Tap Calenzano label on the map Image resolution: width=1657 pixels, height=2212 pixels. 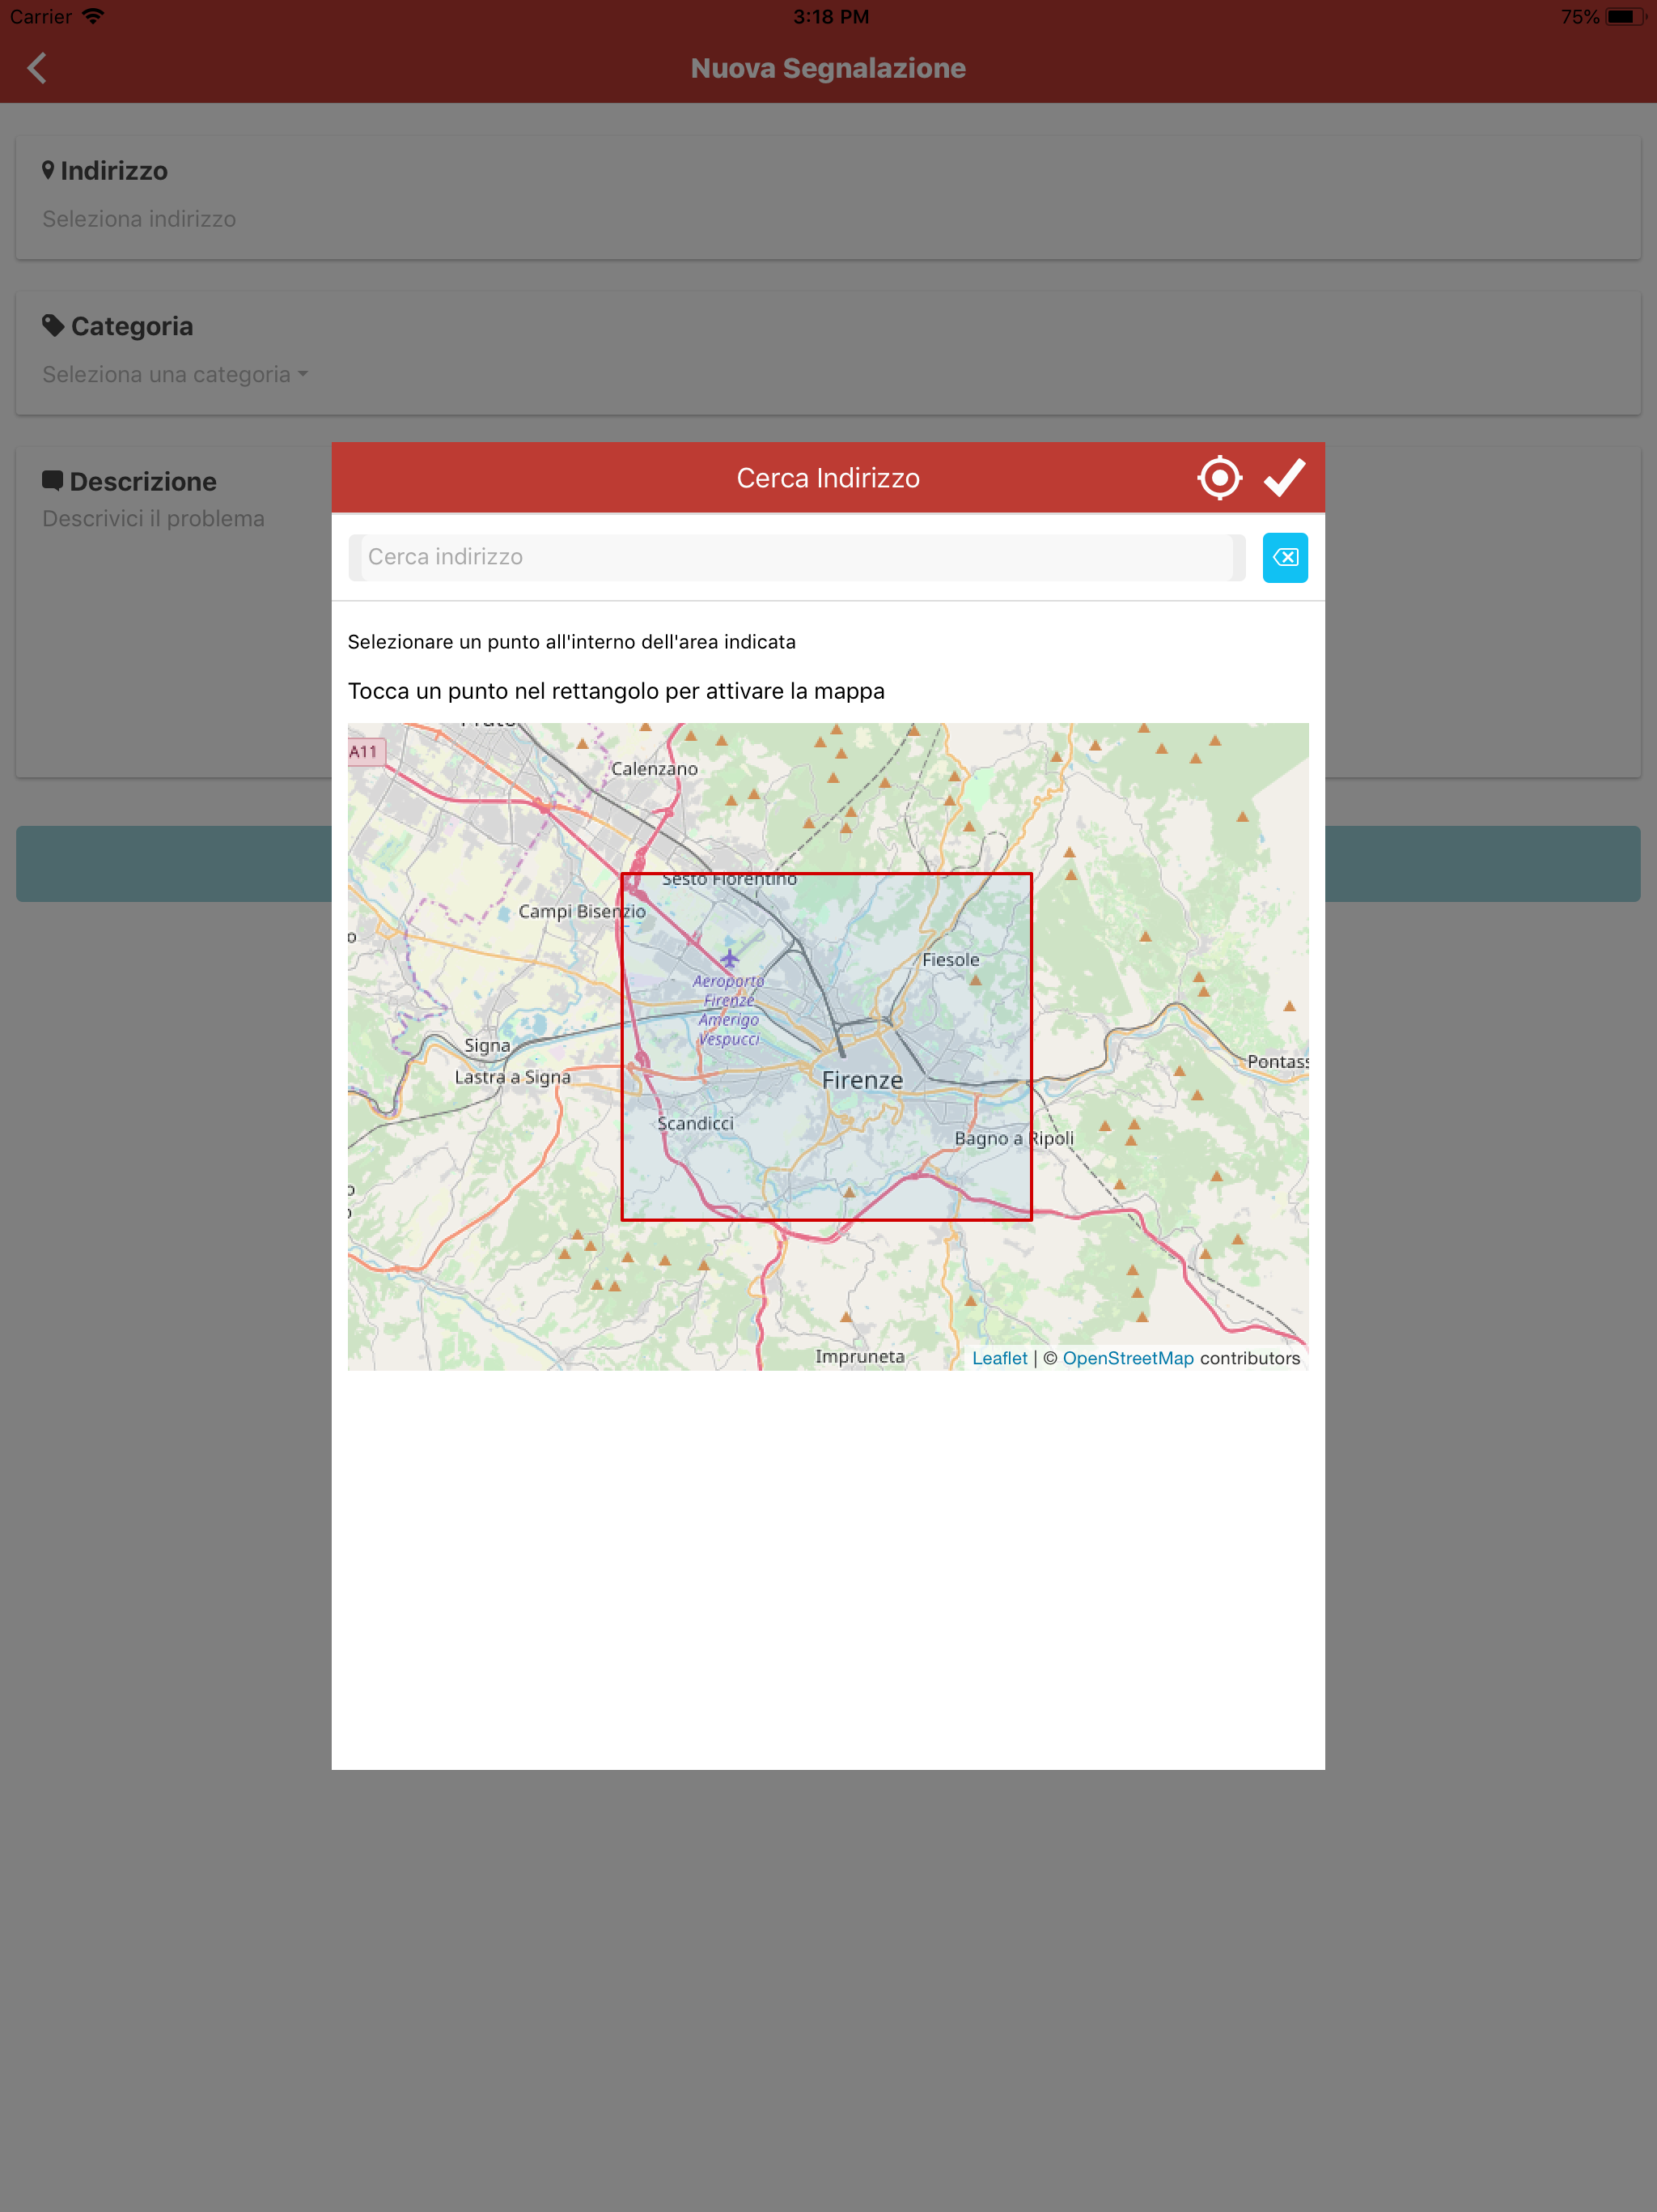655,769
